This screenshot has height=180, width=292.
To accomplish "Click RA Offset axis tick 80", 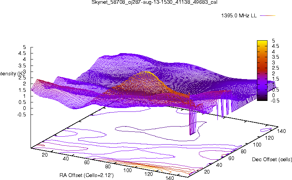I will coord(108,166).
